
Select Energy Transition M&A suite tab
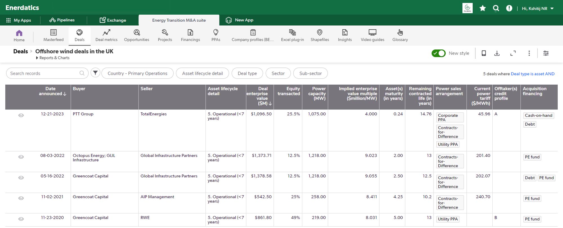[x=179, y=20]
